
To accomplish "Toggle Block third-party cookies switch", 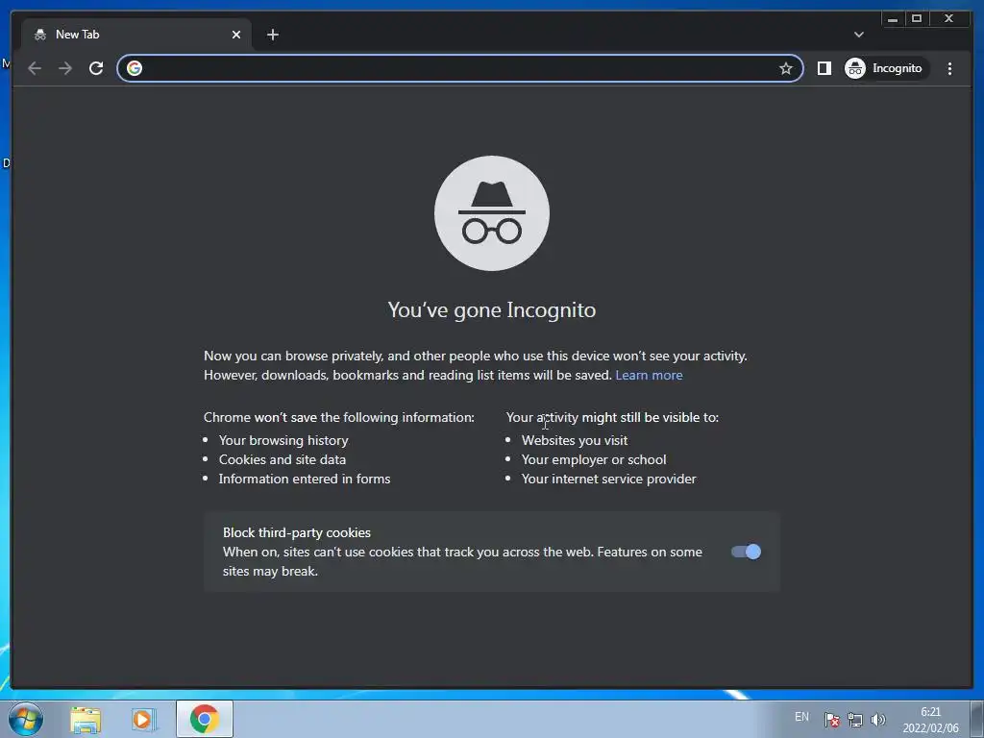I will click(x=746, y=552).
